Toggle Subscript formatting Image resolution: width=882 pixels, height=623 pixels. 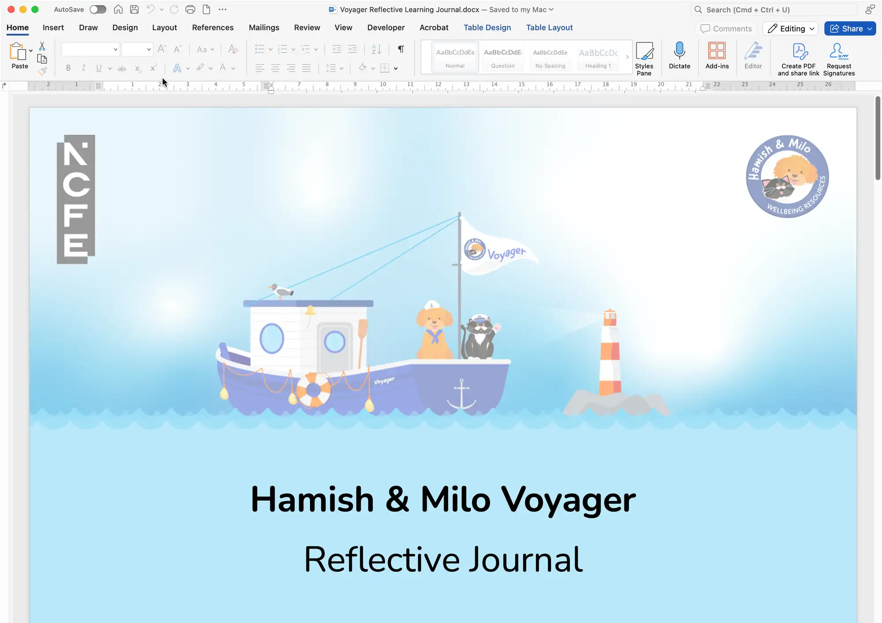[138, 68]
